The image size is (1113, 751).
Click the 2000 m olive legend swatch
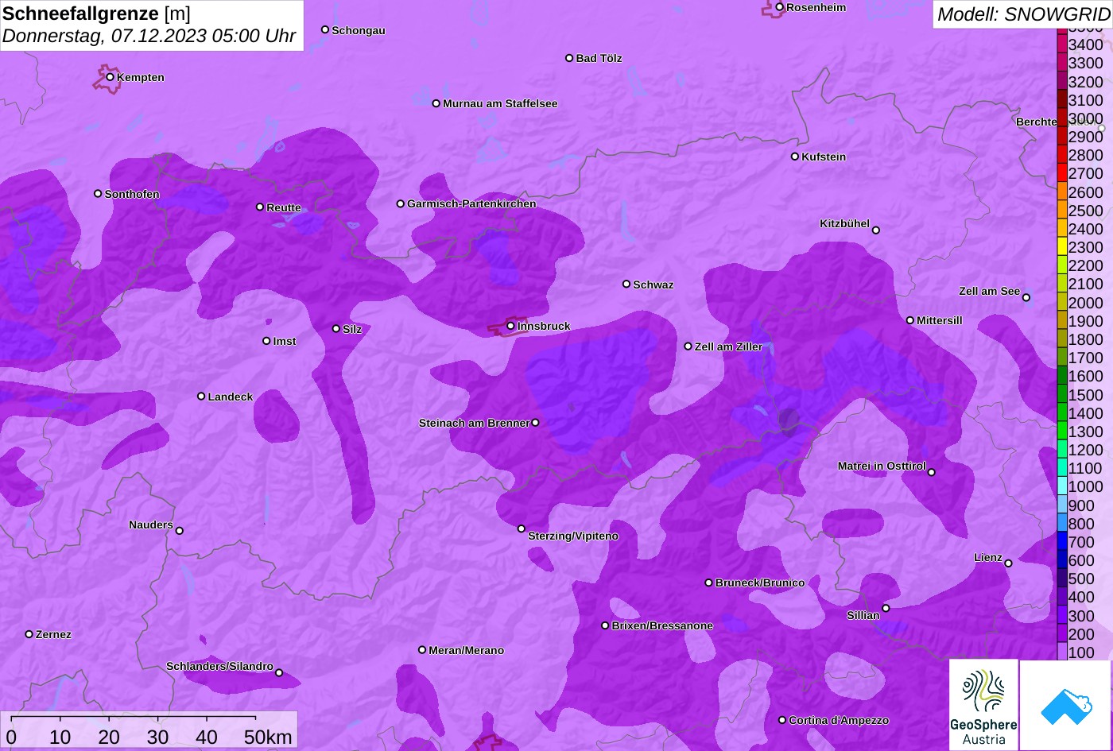(x=1062, y=303)
